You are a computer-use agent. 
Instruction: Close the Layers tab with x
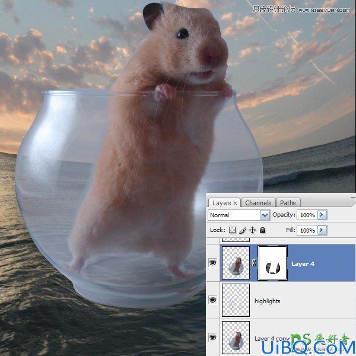[236, 203]
